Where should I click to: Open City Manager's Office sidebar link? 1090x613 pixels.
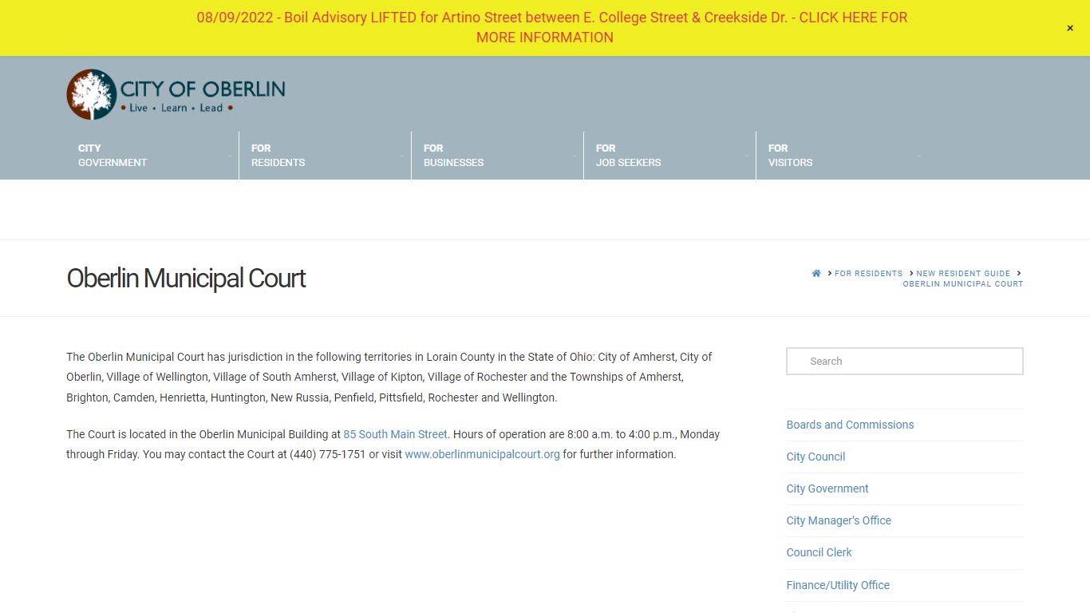click(x=839, y=520)
